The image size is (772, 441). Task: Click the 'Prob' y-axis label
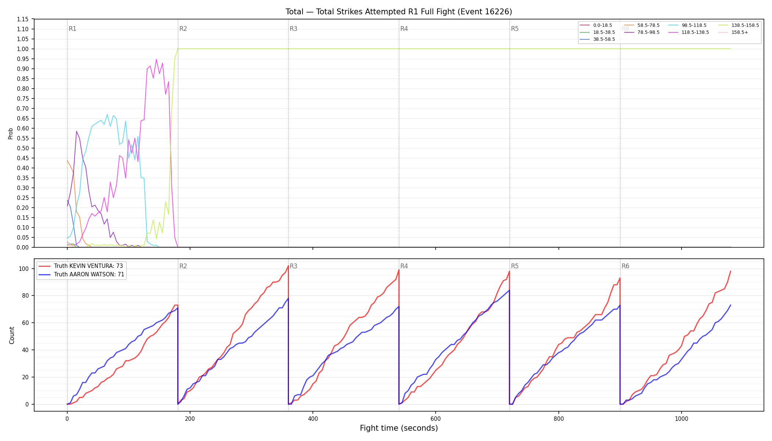[11, 133]
